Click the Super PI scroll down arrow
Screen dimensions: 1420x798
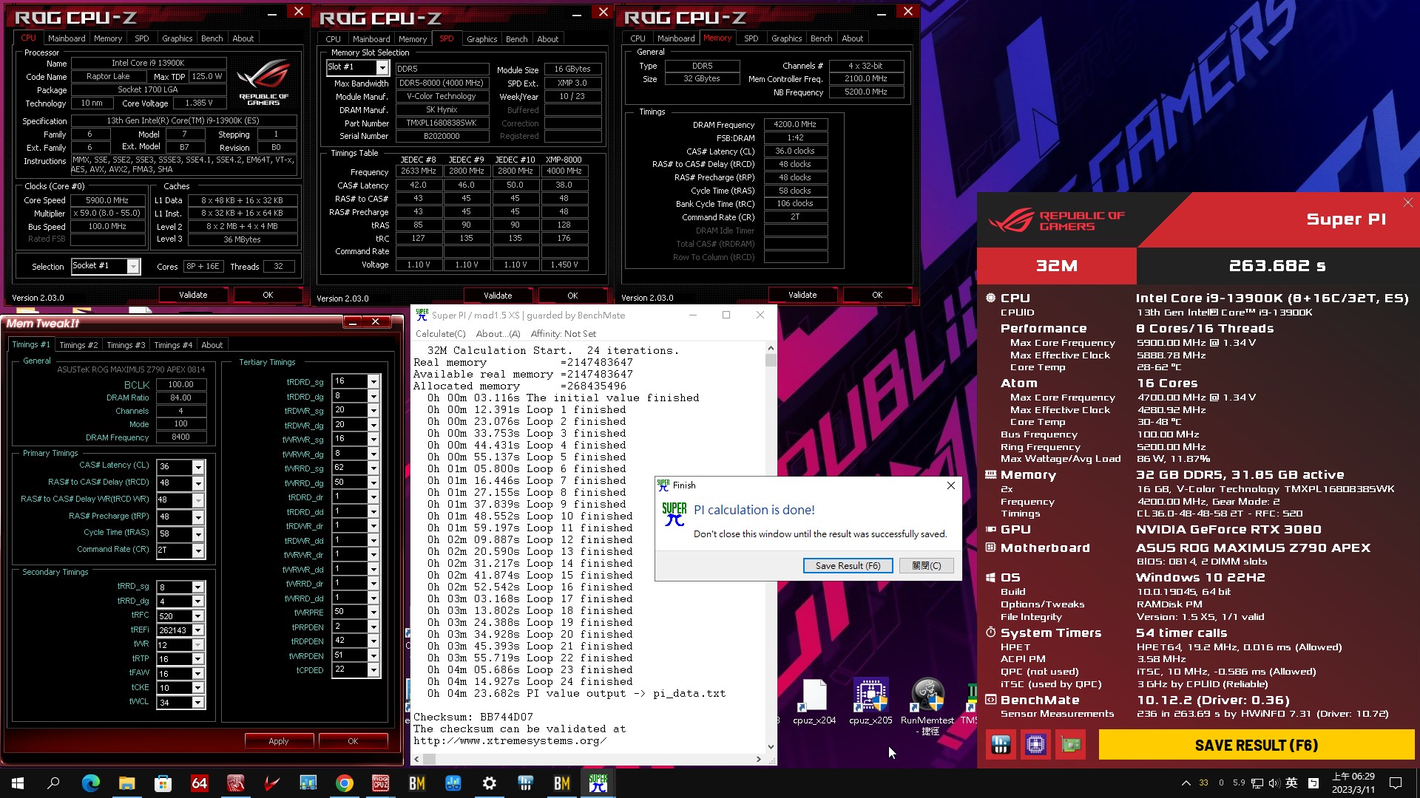click(771, 747)
